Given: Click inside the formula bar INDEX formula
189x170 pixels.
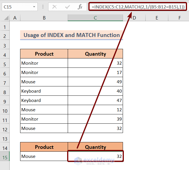Looking at the screenshot, I should [138, 7].
